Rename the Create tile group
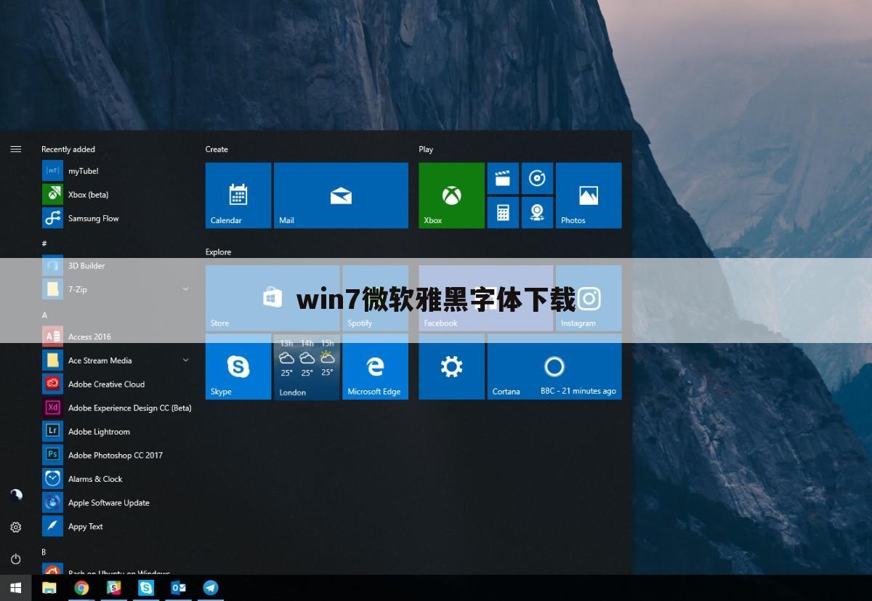Image resolution: width=872 pixels, height=601 pixels. coord(217,149)
